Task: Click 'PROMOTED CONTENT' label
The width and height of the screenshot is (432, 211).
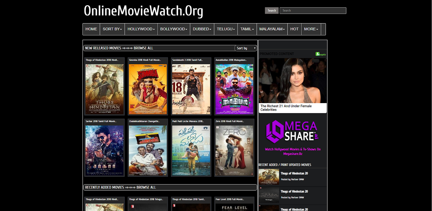Action: tap(277, 54)
